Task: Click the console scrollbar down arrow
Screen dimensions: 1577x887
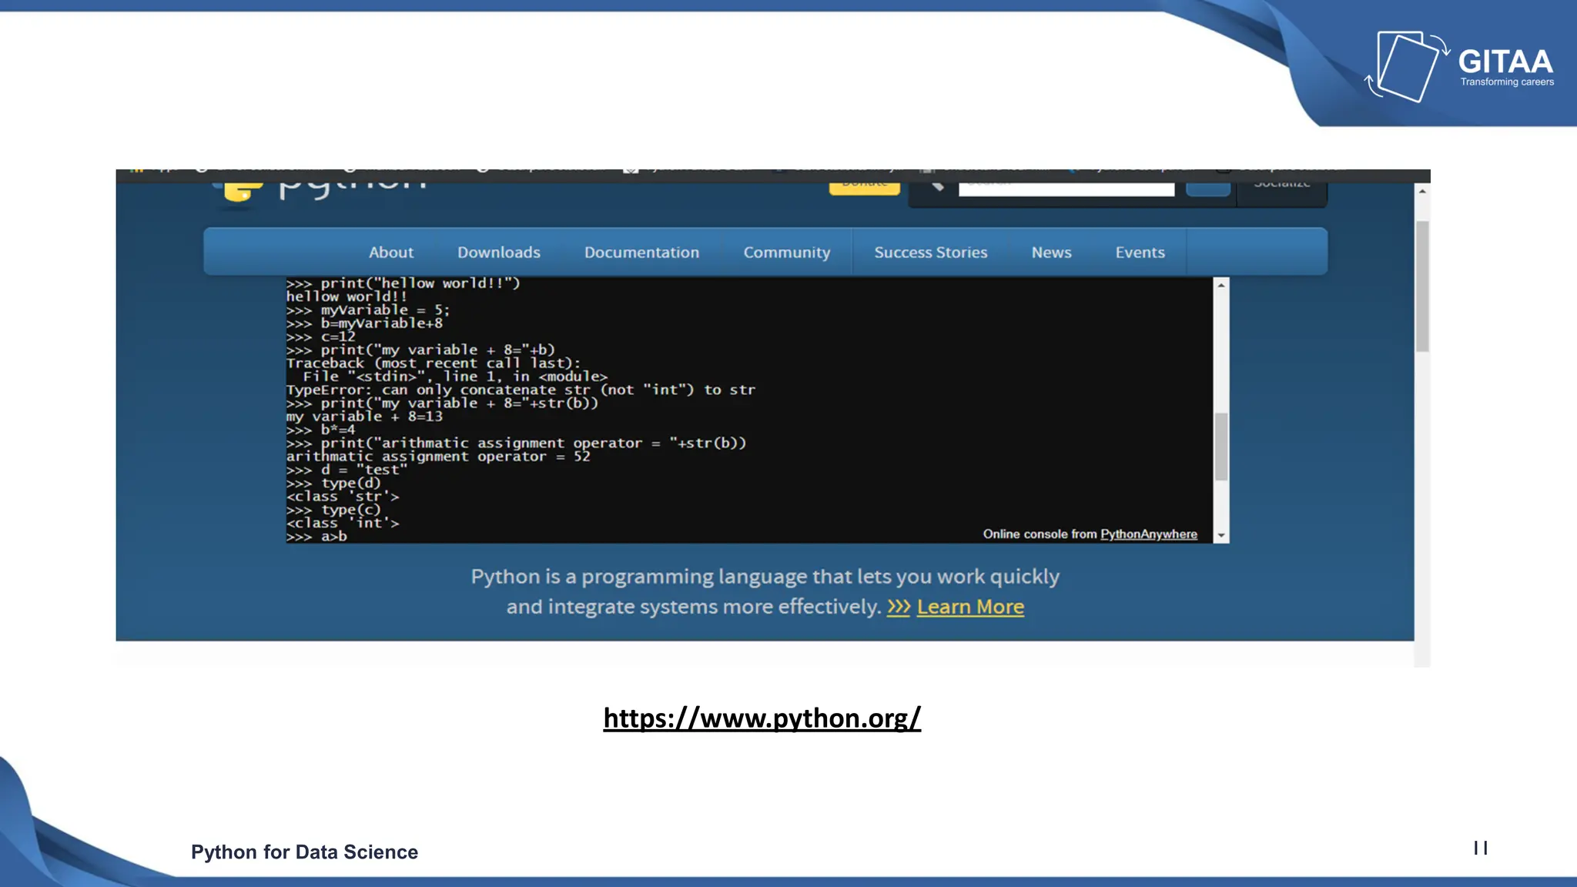Action: [1221, 535]
